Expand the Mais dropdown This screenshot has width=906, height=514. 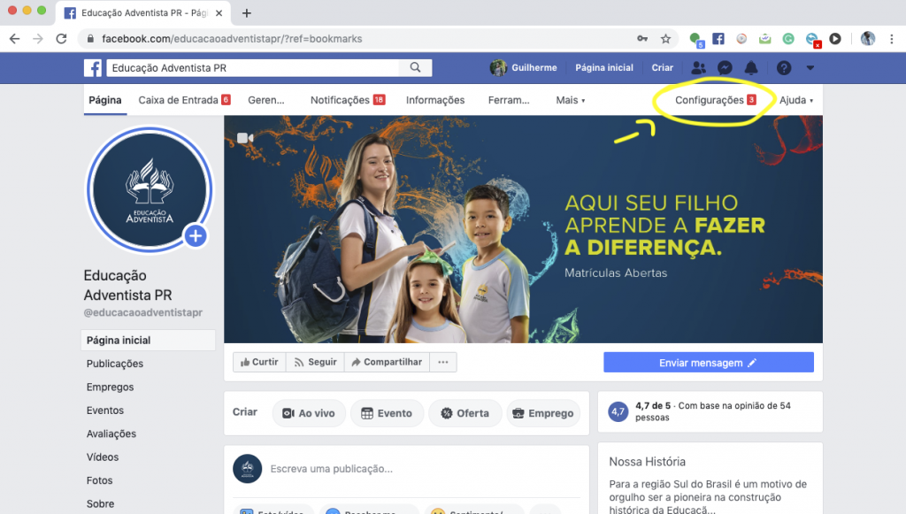point(571,100)
